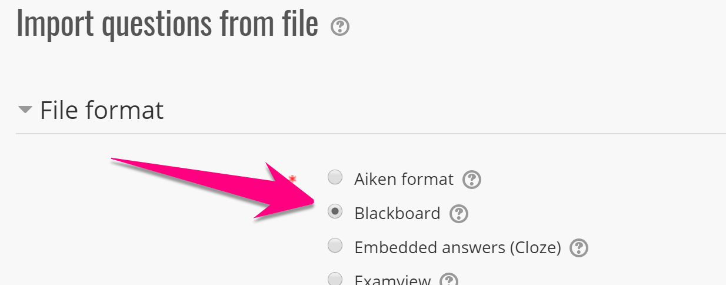Click the Blackboard label text

tap(397, 213)
